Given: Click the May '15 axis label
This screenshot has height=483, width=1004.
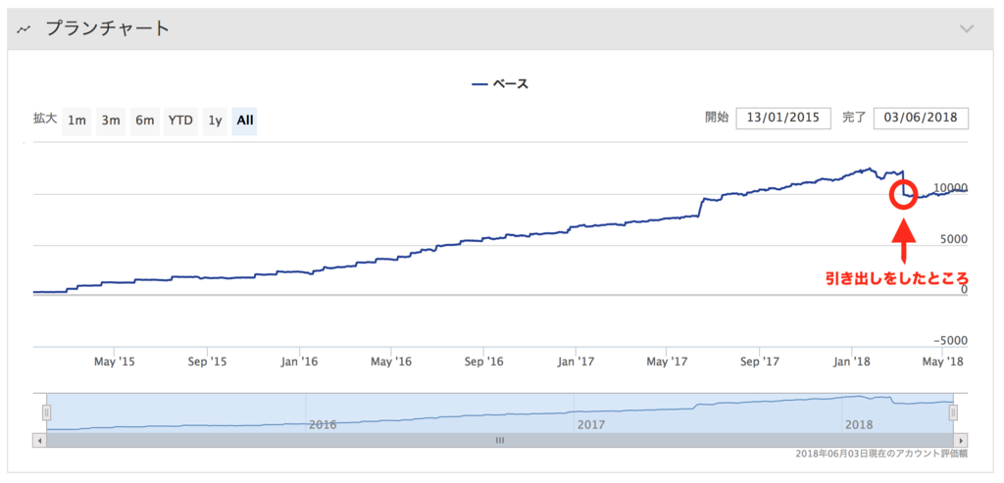Looking at the screenshot, I should click(114, 362).
